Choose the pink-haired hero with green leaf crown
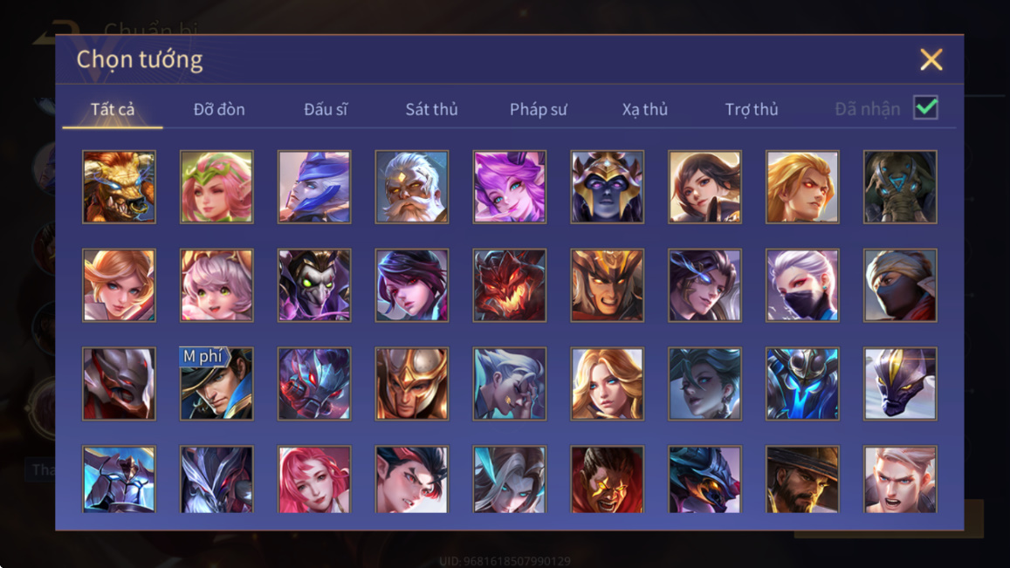The image size is (1010, 568). [216, 187]
